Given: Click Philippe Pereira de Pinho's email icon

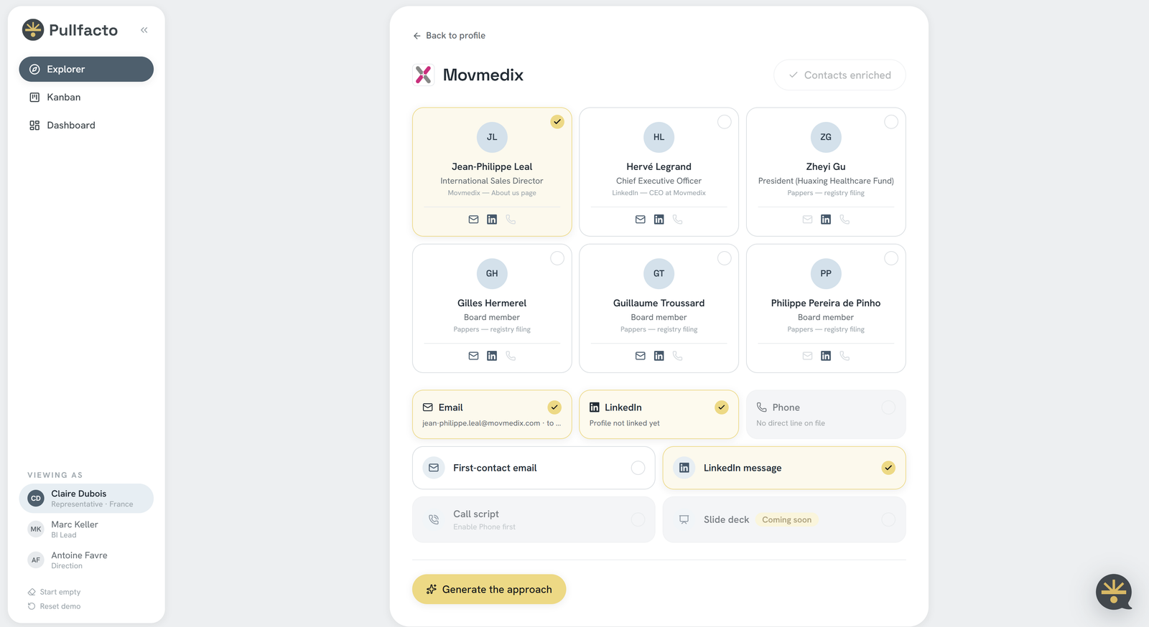Looking at the screenshot, I should click(807, 356).
